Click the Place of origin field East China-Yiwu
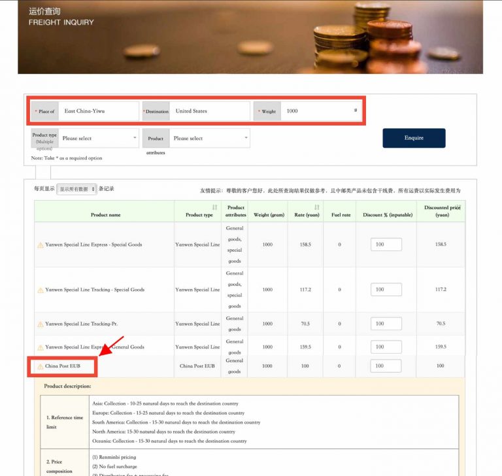The height and width of the screenshot is (476, 502). tap(99, 111)
